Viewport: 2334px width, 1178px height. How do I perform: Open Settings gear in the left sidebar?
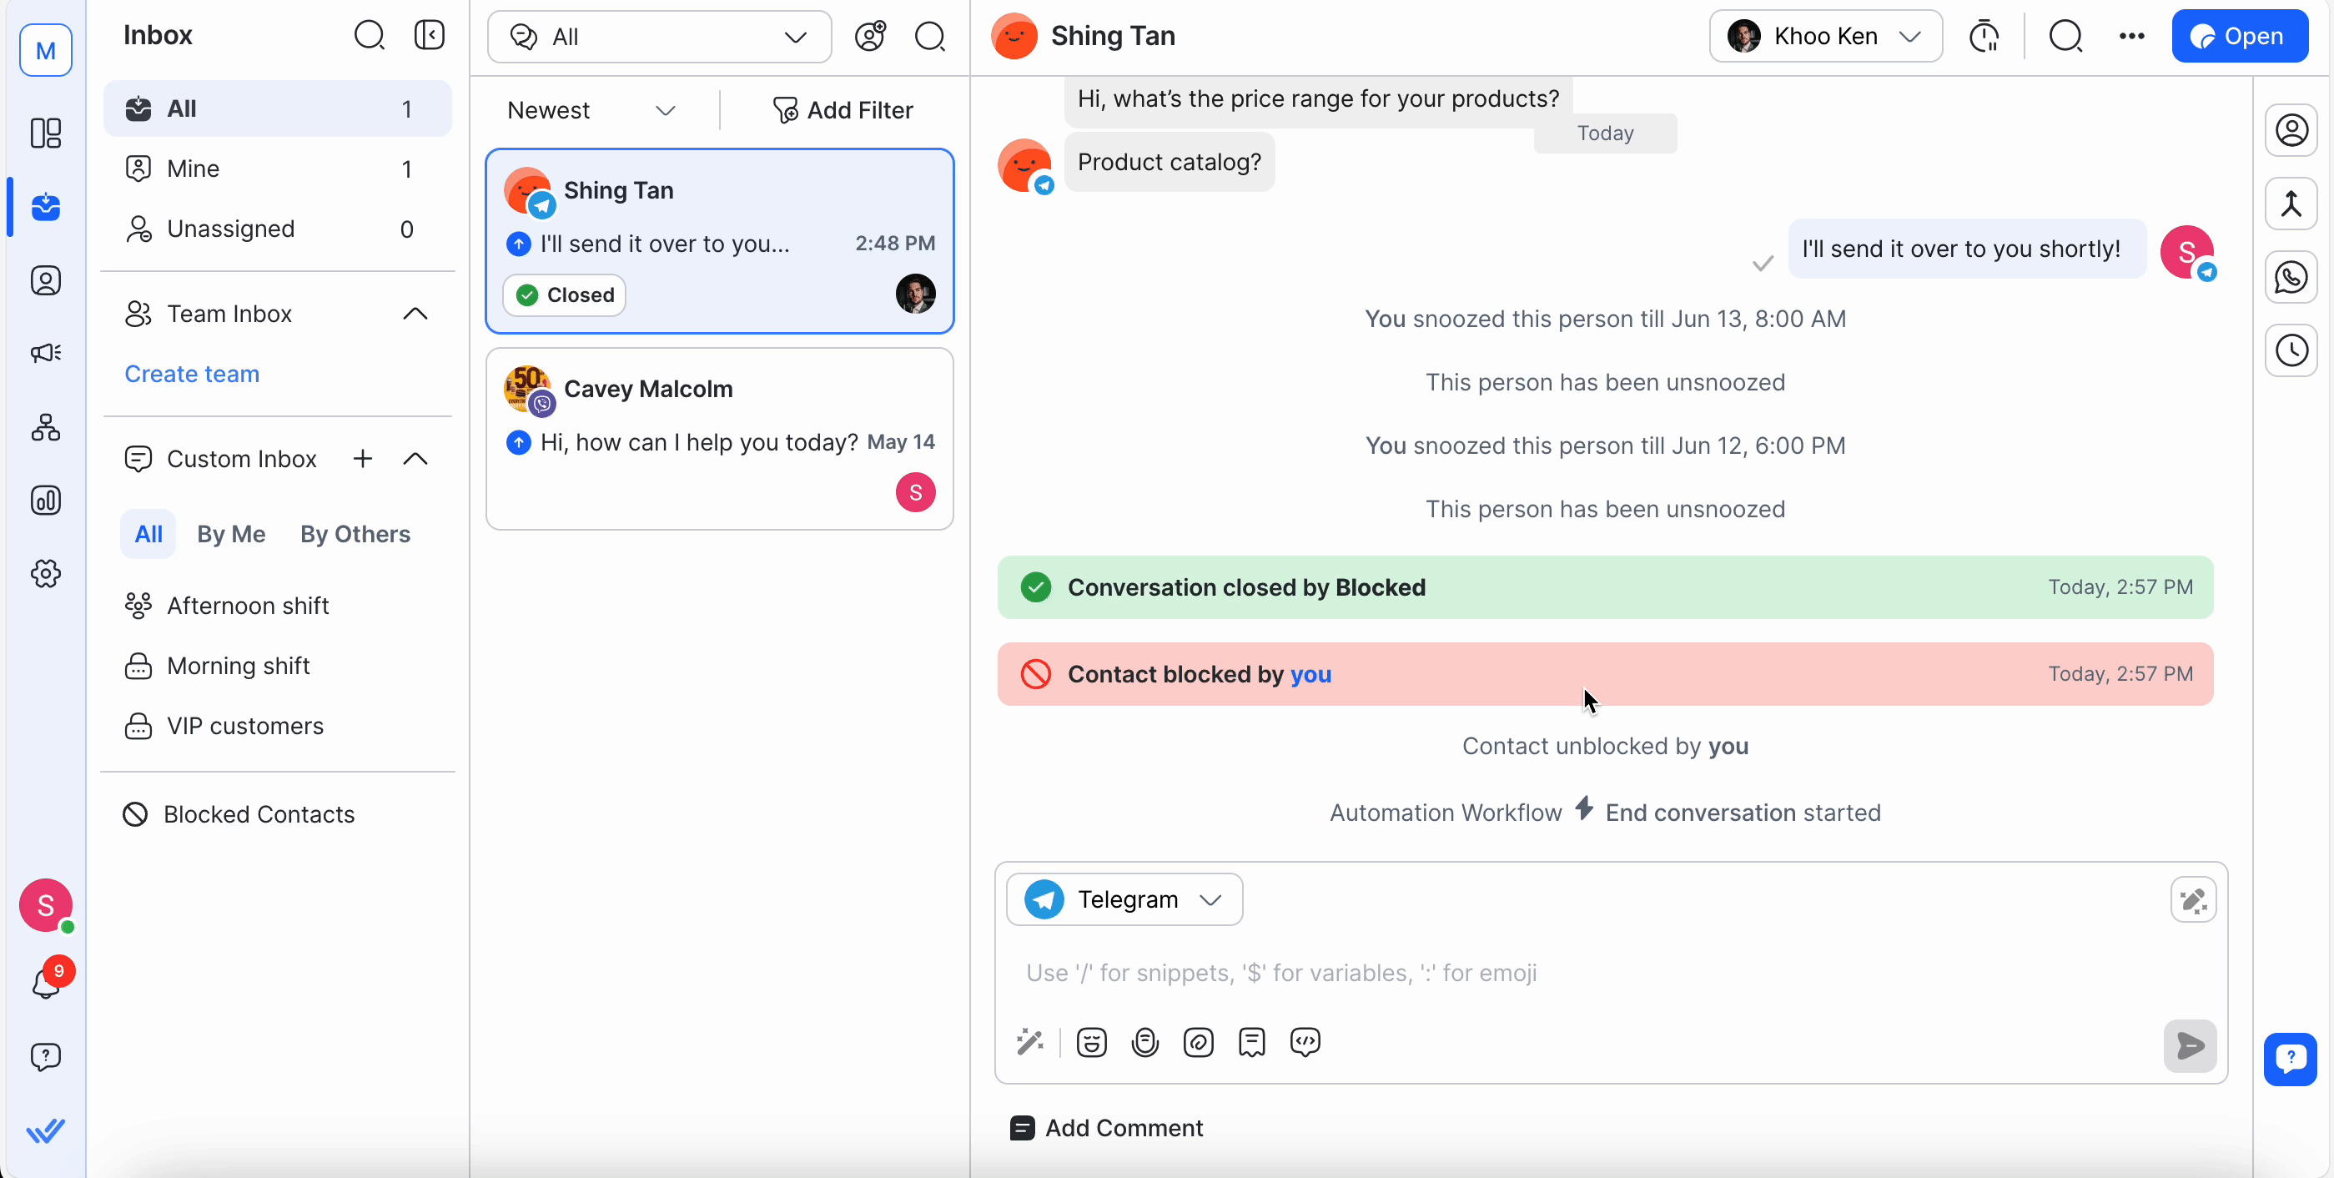45,574
